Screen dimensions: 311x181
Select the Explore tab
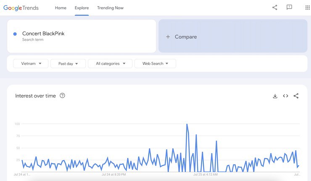(x=82, y=8)
